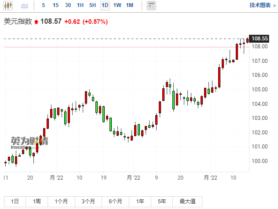Choose the 5年 range

pyautogui.click(x=162, y=202)
